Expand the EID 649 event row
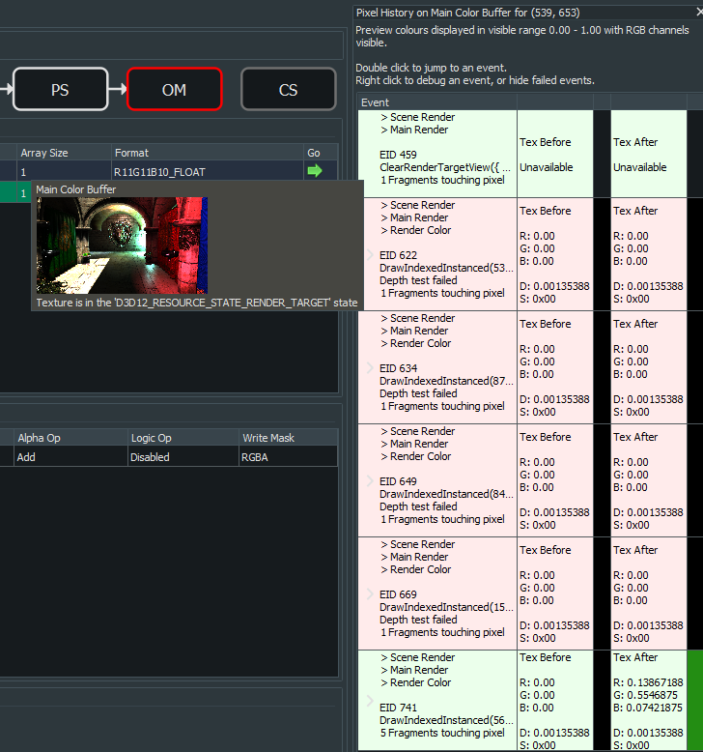 tap(370, 481)
